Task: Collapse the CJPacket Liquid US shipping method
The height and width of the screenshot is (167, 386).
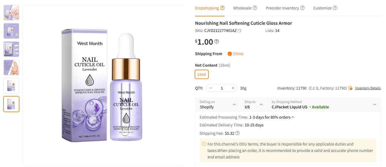Action: point(375,104)
